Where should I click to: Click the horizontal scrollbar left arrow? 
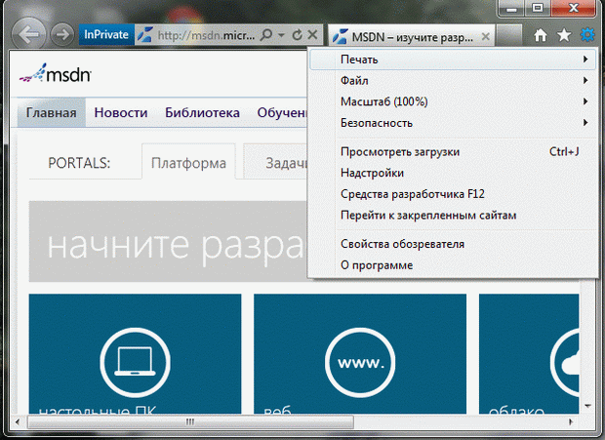[18, 421]
